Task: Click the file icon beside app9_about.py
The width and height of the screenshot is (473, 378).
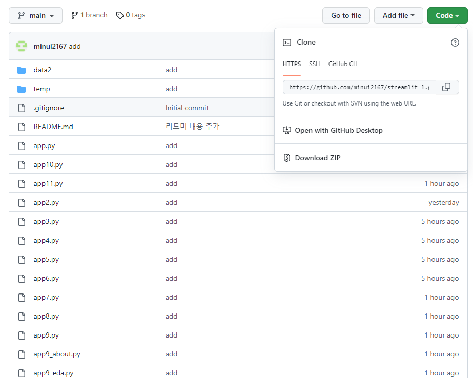Action: coord(22,354)
